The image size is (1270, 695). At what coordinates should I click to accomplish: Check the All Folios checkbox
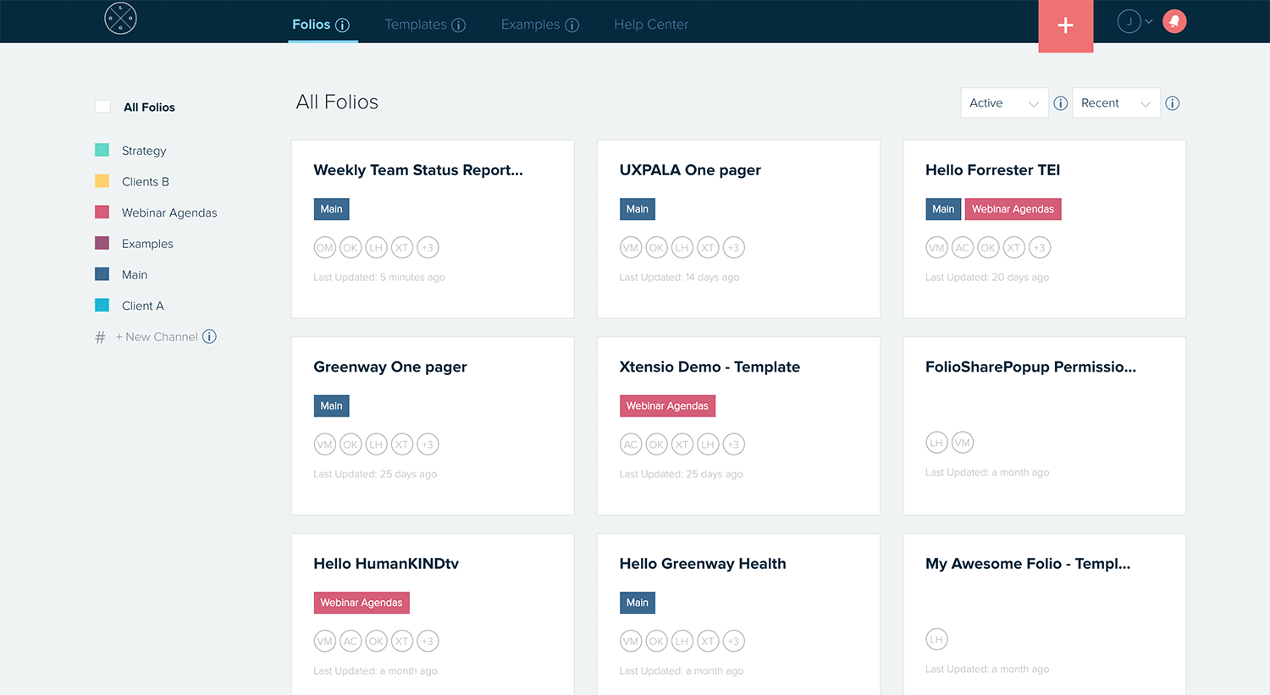[x=102, y=106]
